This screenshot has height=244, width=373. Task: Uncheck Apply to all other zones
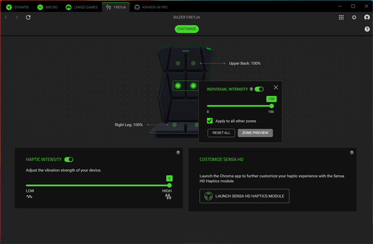[x=210, y=121]
